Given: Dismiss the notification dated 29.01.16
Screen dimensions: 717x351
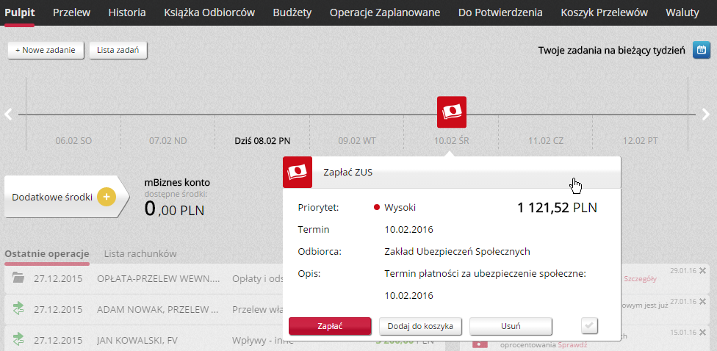Looking at the screenshot, I should (703, 270).
